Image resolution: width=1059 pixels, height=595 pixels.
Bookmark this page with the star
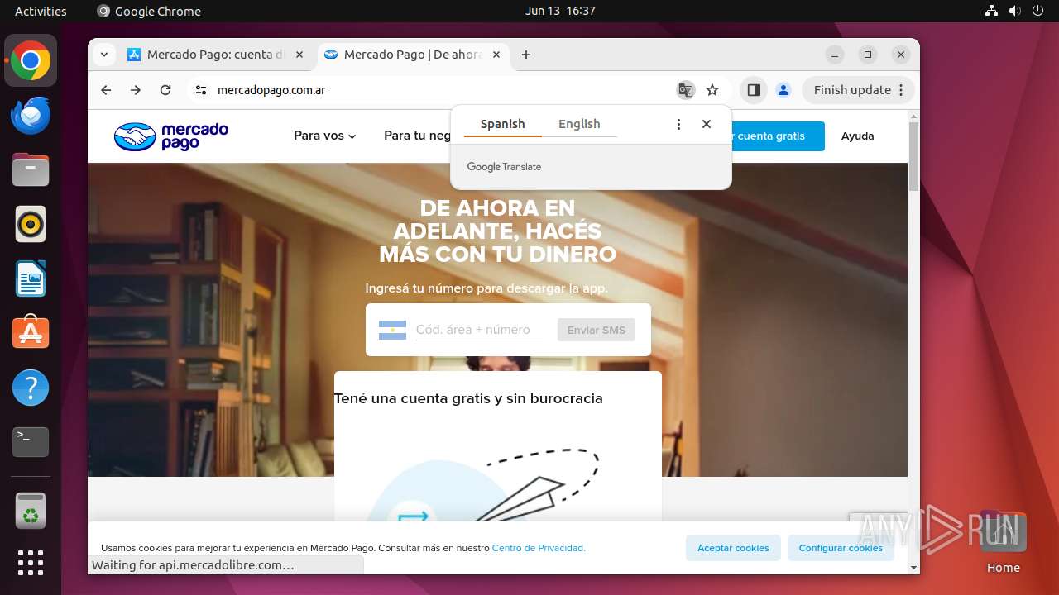tap(712, 90)
